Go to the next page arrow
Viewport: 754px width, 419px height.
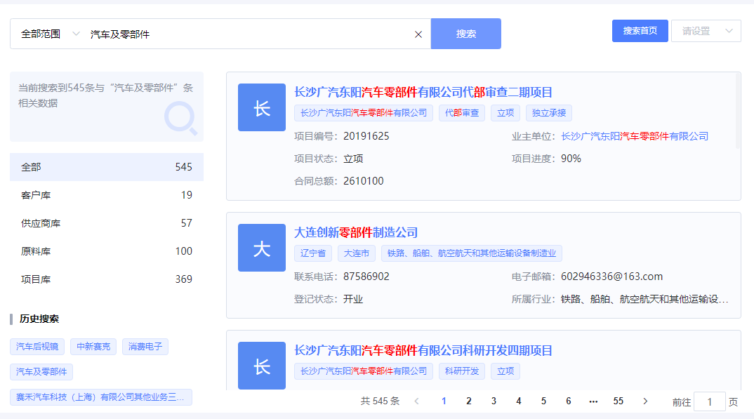click(645, 401)
